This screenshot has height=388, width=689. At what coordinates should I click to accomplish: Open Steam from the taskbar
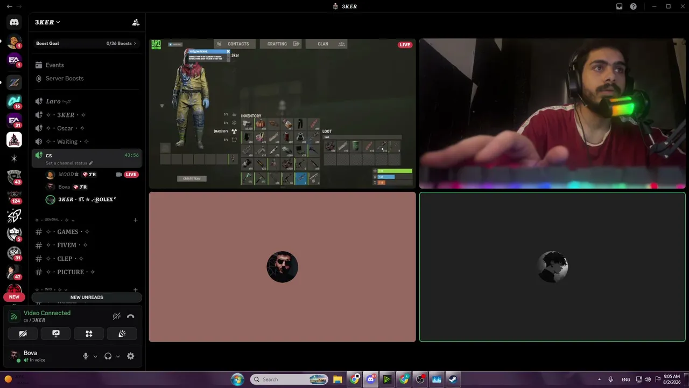click(453, 379)
